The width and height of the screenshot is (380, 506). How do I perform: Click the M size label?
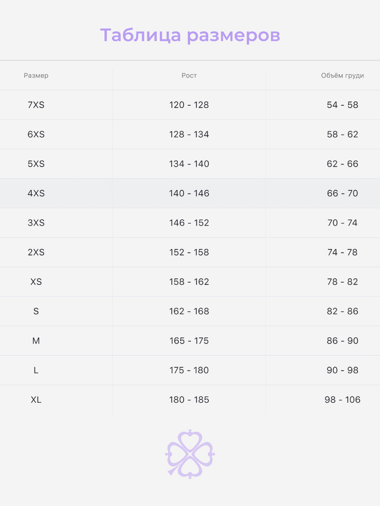coord(36,341)
